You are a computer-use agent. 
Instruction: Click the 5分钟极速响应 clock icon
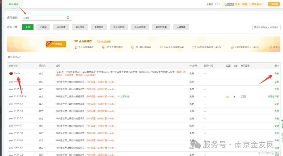pos(76,47)
